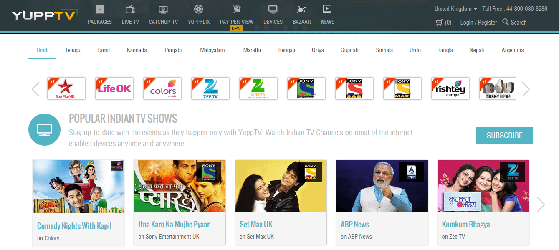Click the Kumkum Bhagya show thumbnail
The width and height of the screenshot is (559, 250).
pos(483,186)
